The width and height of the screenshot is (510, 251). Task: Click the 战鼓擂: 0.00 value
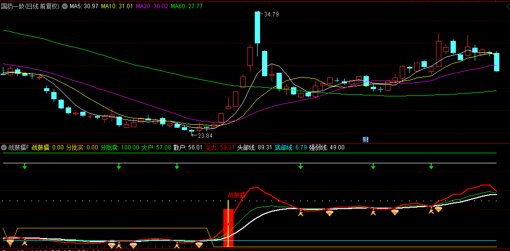point(48,147)
